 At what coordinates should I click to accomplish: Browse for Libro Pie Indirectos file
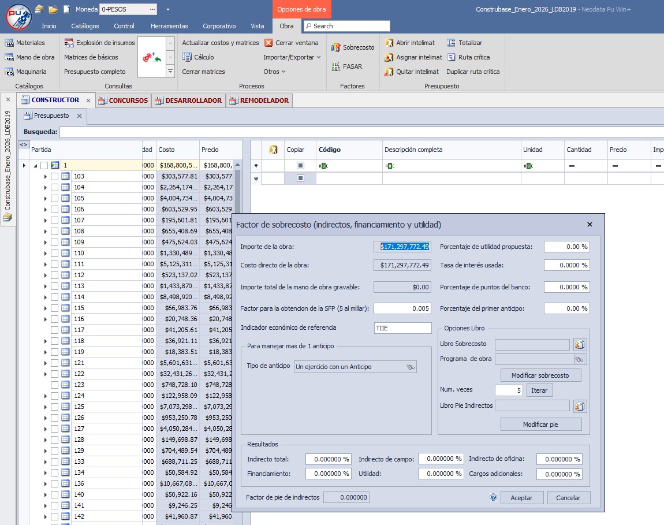[x=579, y=407]
